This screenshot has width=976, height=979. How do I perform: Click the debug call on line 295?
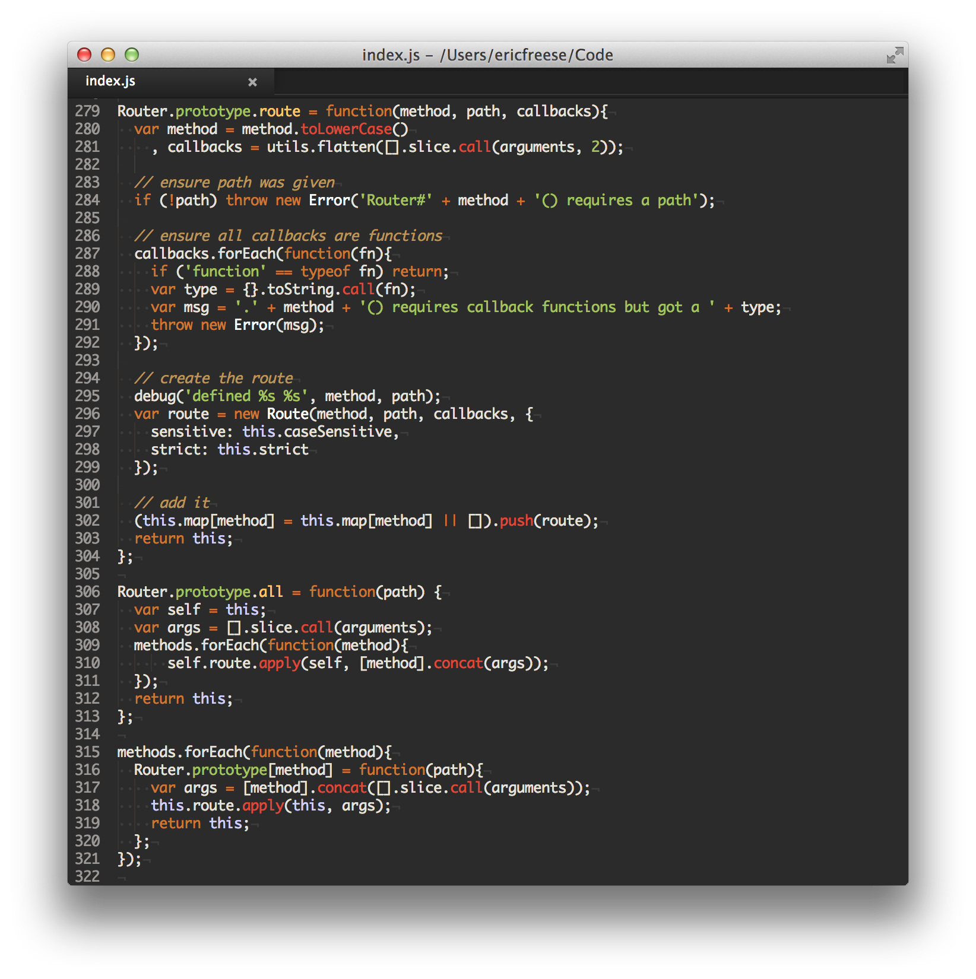(287, 396)
